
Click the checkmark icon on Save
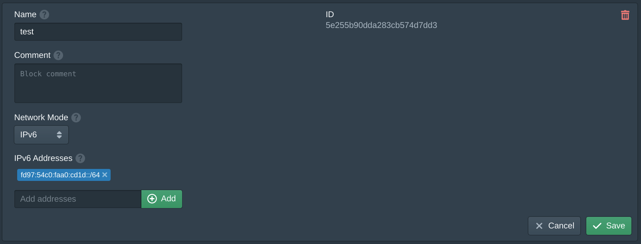(x=597, y=226)
